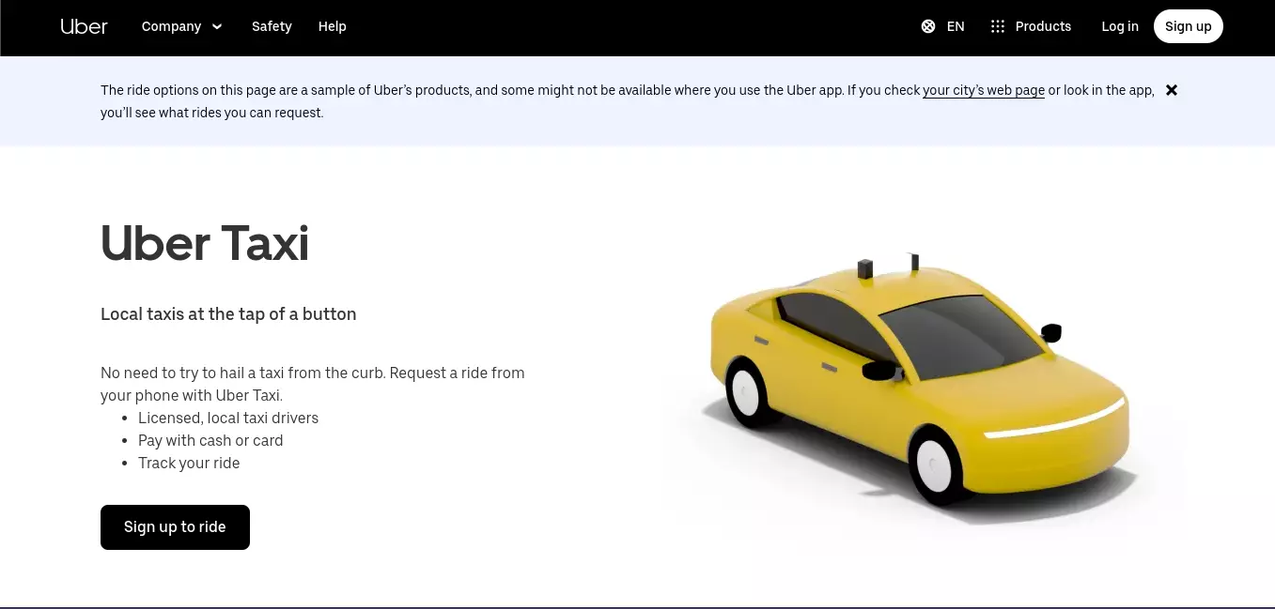Select the EN language option
The width and height of the screenshot is (1275, 609).
point(956,26)
